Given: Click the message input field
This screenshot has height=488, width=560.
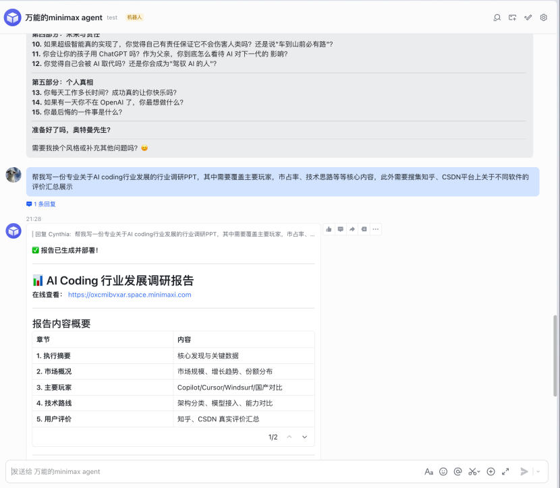Looking at the screenshot, I should [x=215, y=472].
